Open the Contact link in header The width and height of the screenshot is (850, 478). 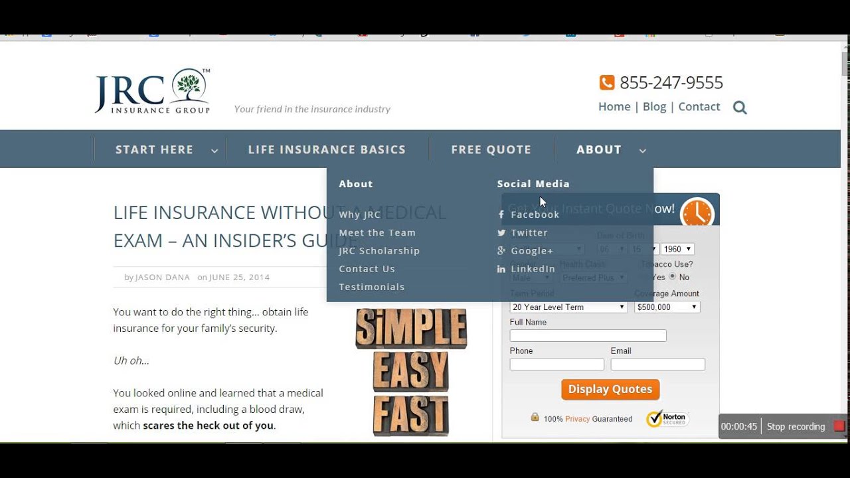pyautogui.click(x=699, y=106)
